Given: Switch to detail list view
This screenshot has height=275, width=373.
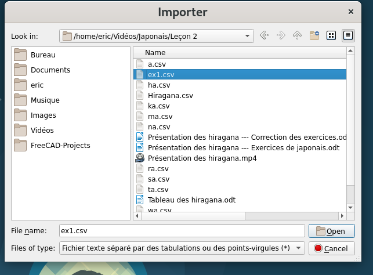Looking at the screenshot, I should (x=348, y=36).
